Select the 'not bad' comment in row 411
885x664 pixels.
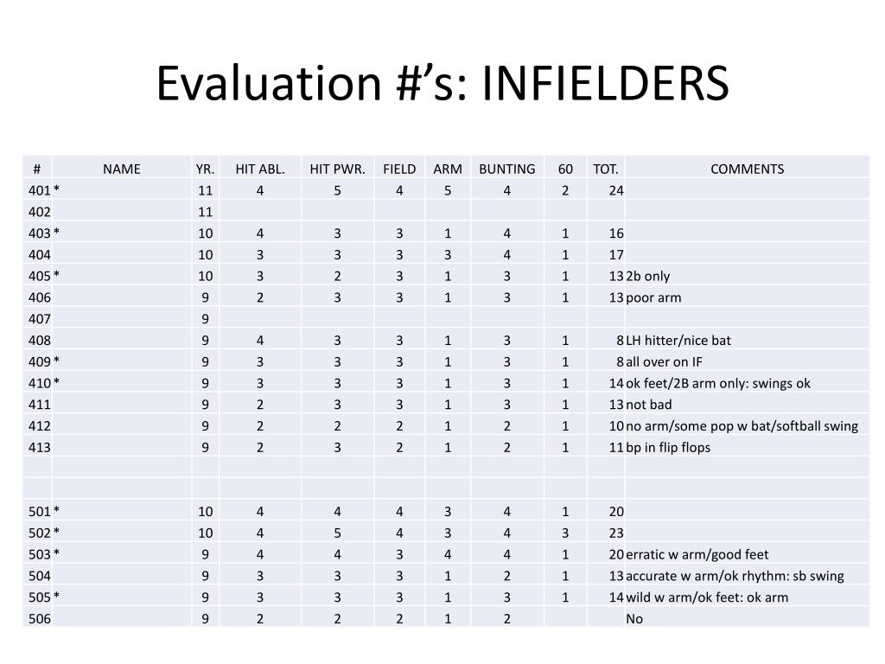[649, 405]
